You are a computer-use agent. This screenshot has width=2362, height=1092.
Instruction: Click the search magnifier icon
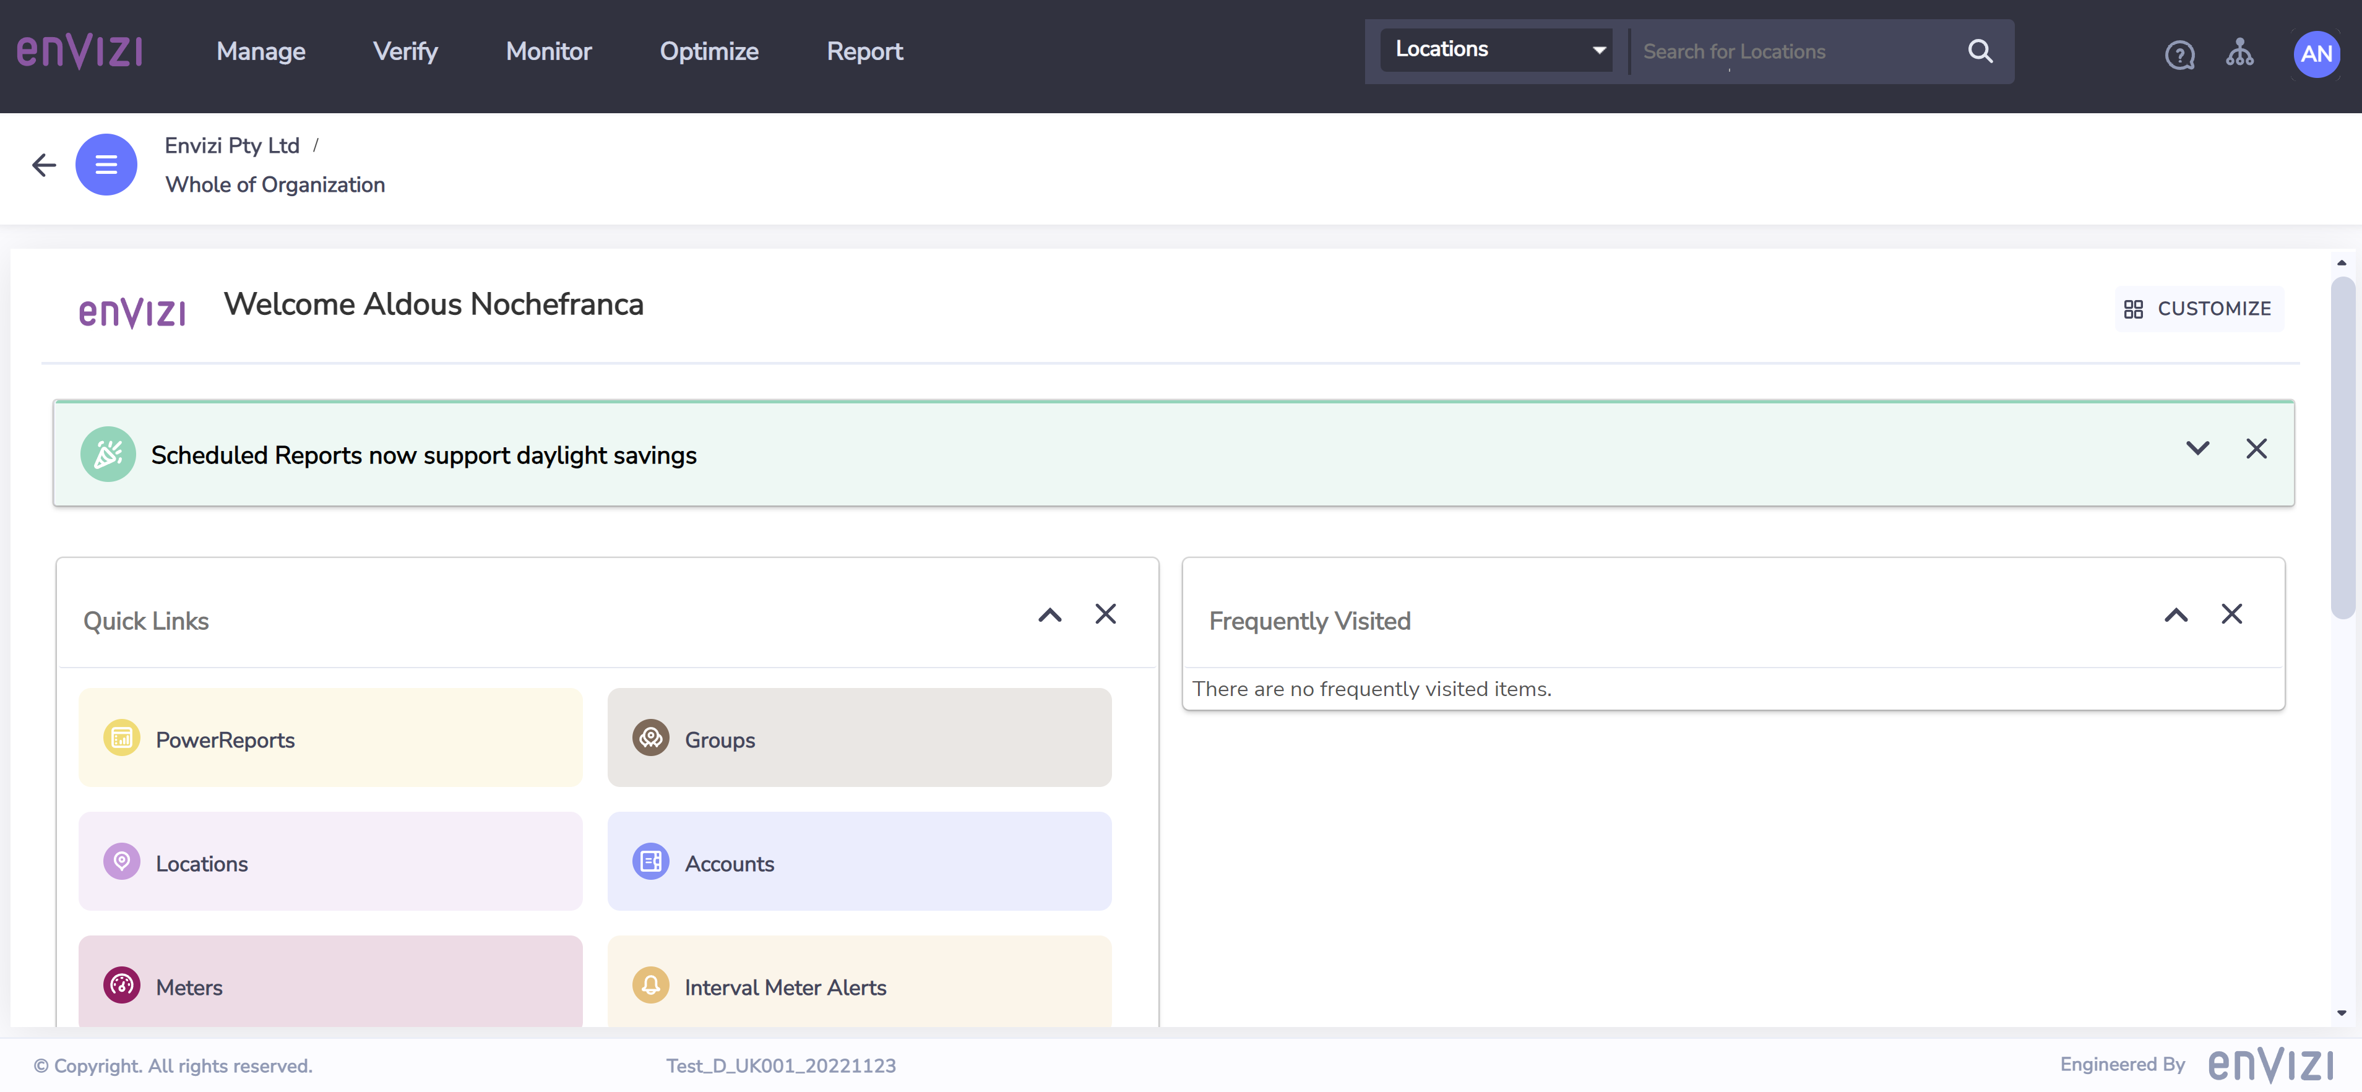(1981, 51)
